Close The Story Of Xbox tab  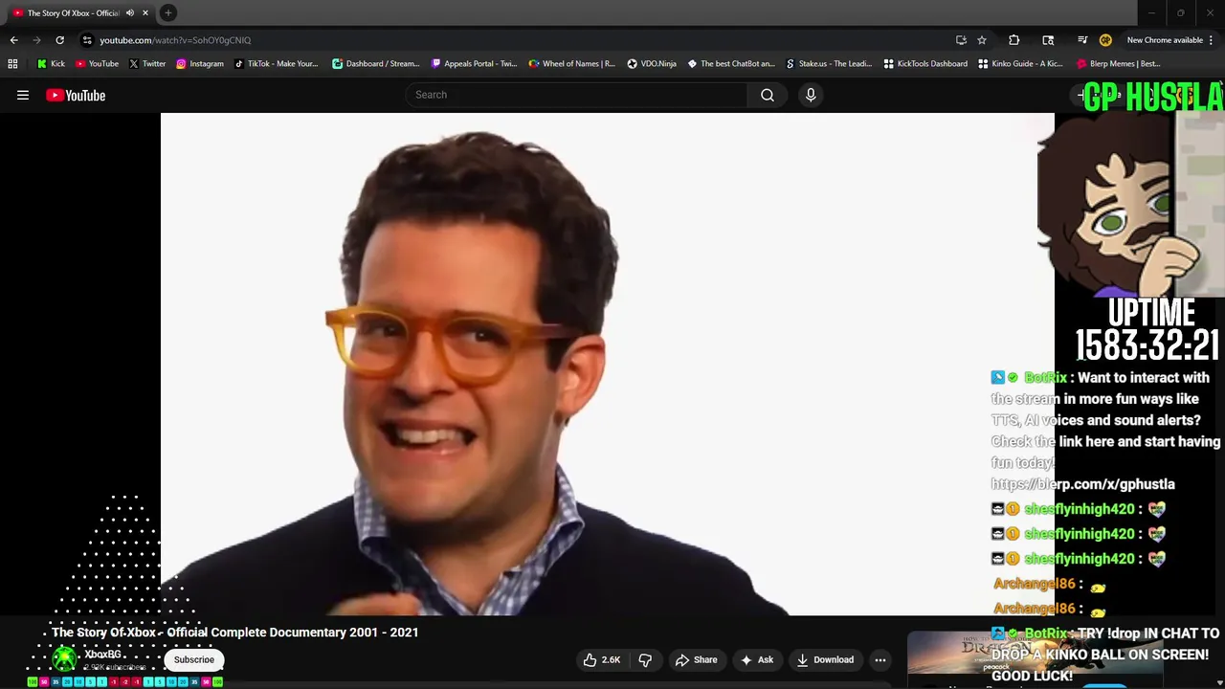[x=145, y=13]
